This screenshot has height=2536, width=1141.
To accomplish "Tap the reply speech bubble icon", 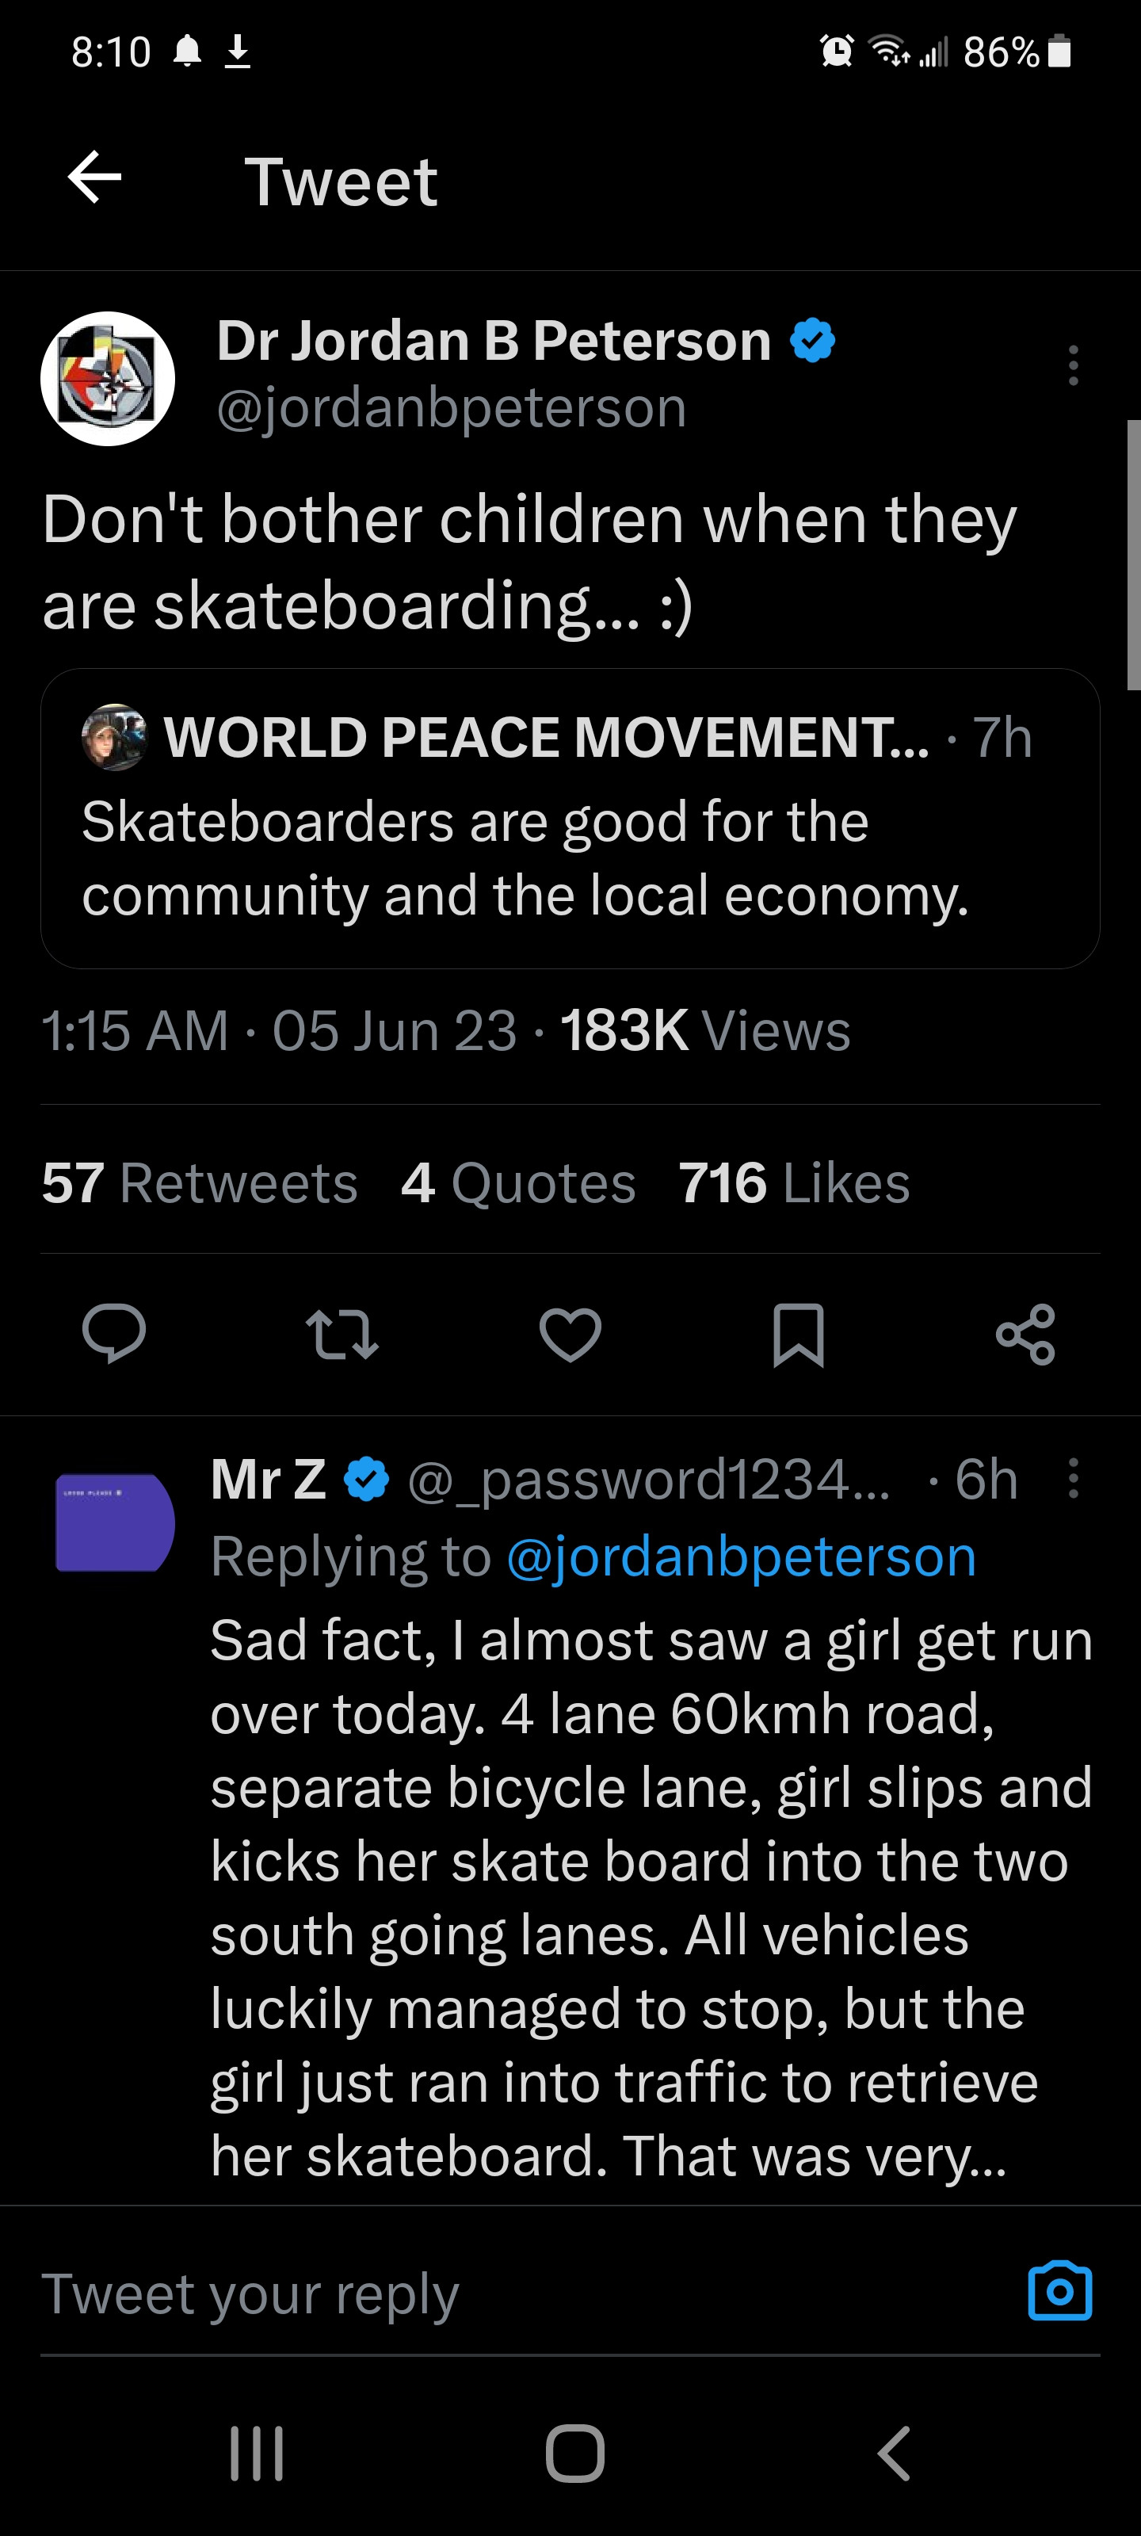I will click(x=114, y=1334).
